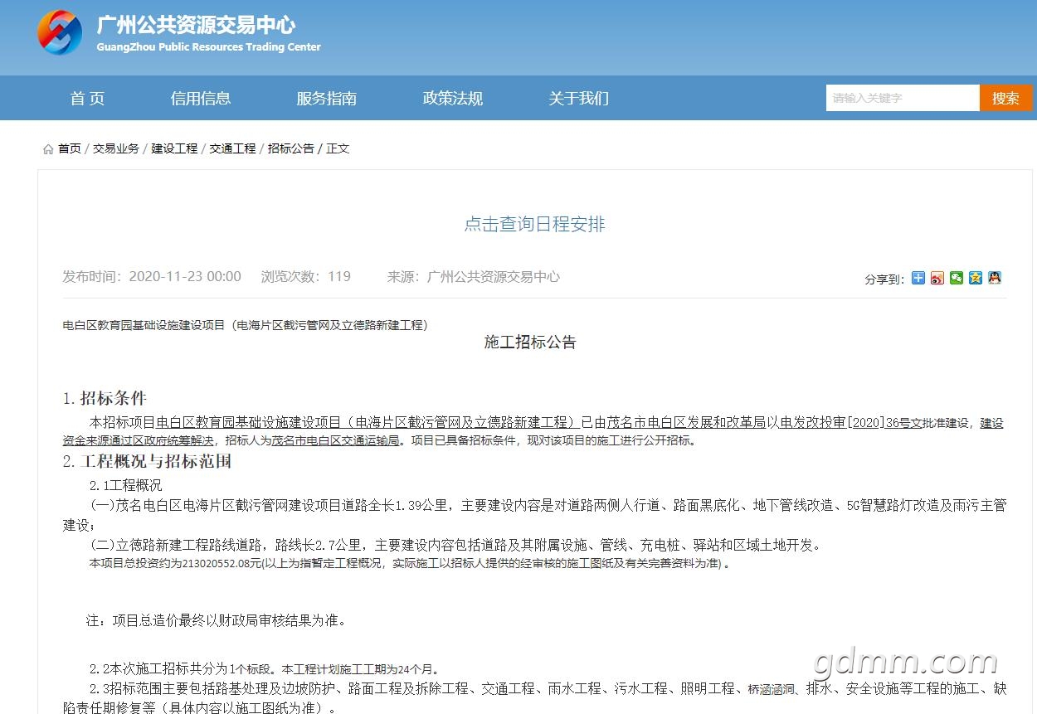The width and height of the screenshot is (1037, 714).
Task: Follow the 招标公告 breadcrumb link
Action: click(x=290, y=148)
